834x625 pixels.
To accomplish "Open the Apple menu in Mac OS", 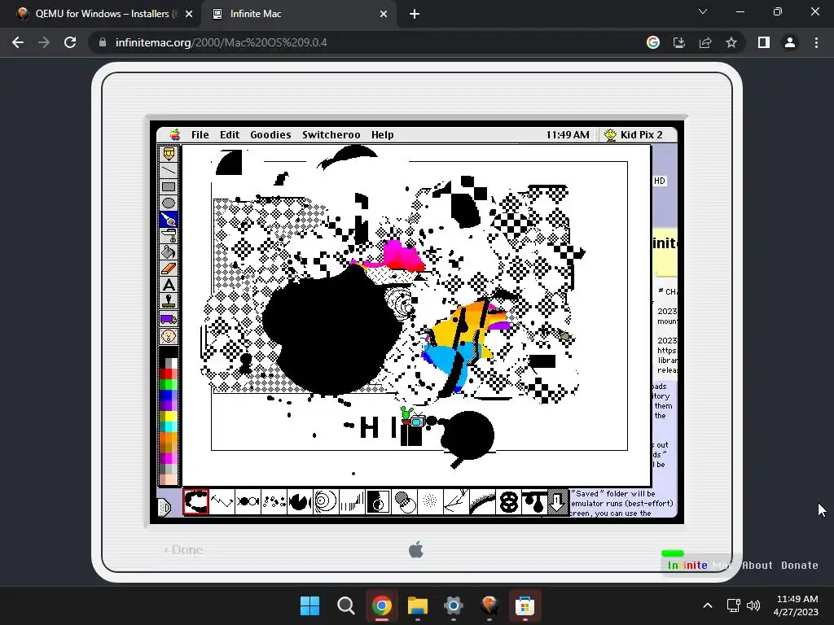I will point(175,135).
